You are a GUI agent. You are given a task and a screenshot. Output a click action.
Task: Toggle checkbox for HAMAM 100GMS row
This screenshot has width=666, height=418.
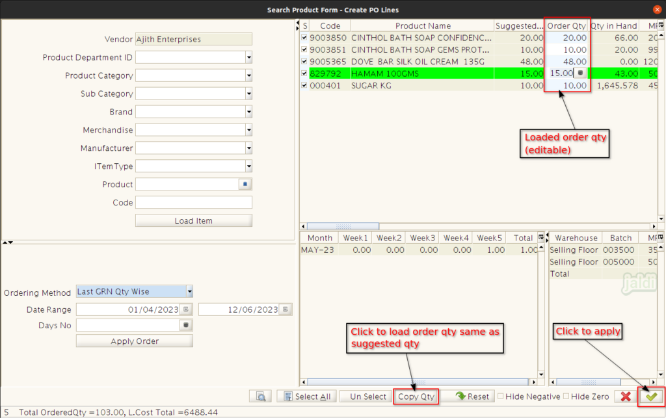[304, 73]
